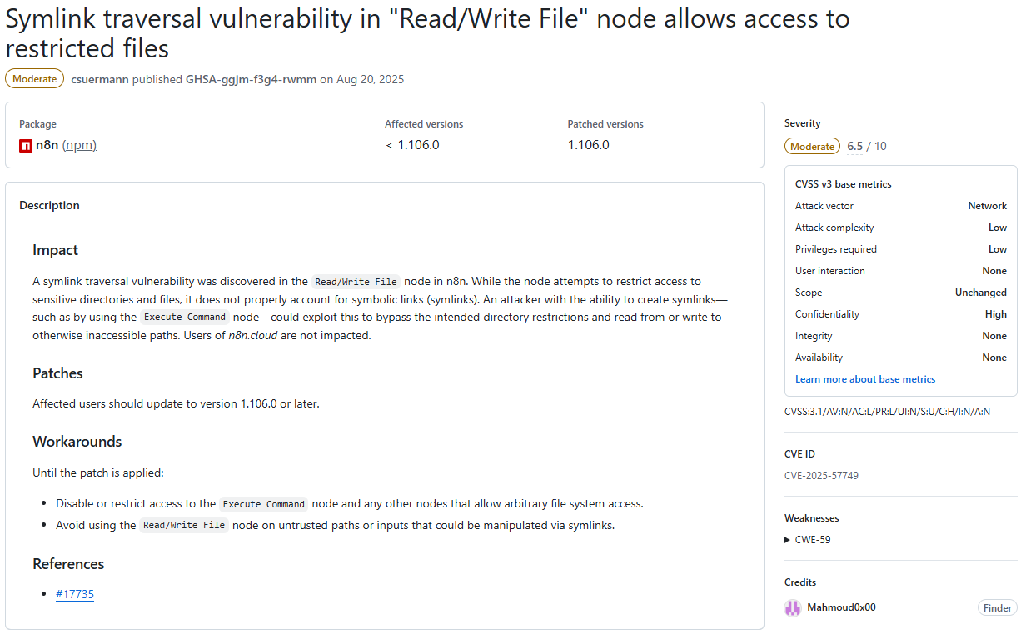Click the Finder credit badge

[997, 608]
